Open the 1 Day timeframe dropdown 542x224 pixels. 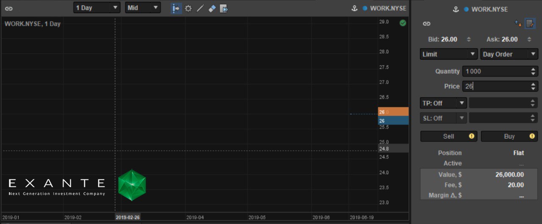[97, 8]
